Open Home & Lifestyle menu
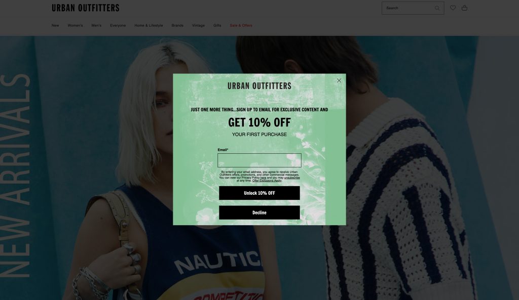Image resolution: width=519 pixels, height=300 pixels. (149, 25)
